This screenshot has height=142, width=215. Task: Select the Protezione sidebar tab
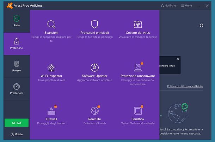tap(17, 43)
